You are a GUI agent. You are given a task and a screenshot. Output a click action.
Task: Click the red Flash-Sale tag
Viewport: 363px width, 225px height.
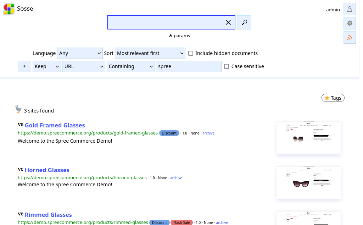coord(181,223)
